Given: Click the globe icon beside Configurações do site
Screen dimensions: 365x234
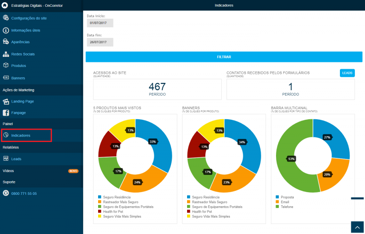Looking at the screenshot, I should 6,18.
